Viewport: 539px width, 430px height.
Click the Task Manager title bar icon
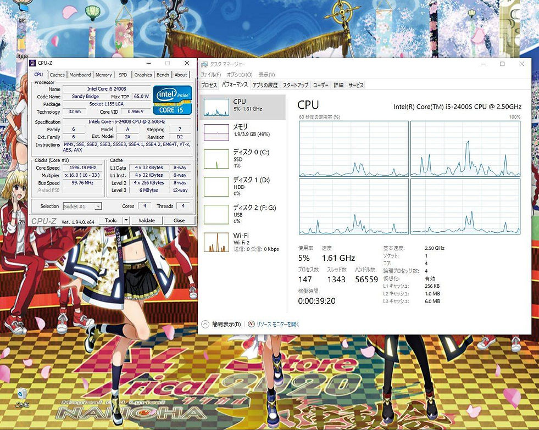(204, 64)
